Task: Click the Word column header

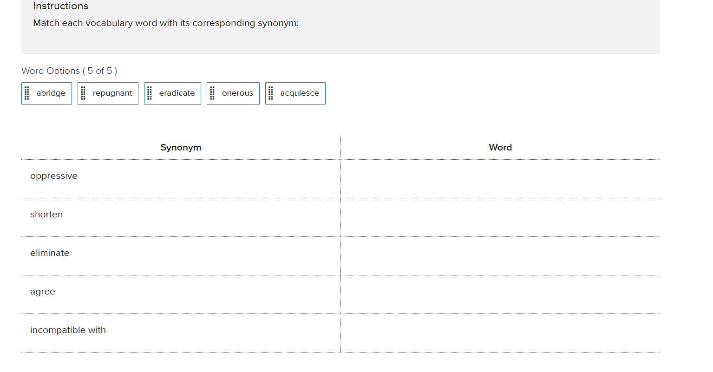Action: coord(500,148)
